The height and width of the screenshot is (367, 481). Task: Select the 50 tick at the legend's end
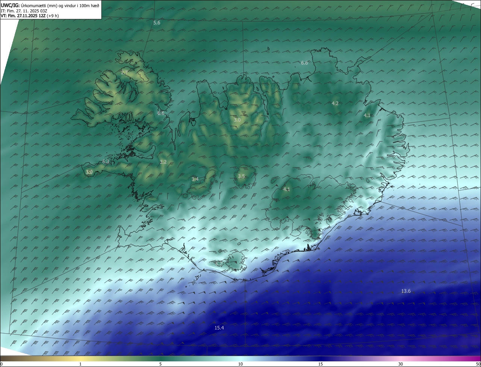click(478, 364)
